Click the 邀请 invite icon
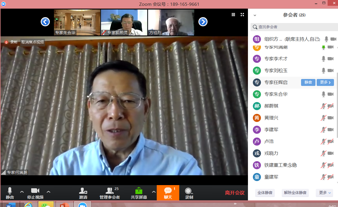This screenshot has width=338, height=207. click(x=83, y=191)
